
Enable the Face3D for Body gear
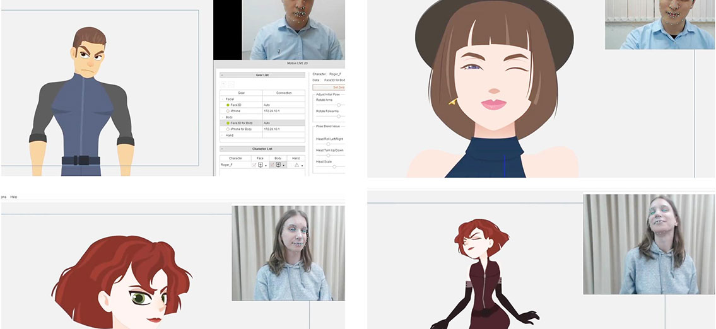tap(228, 123)
